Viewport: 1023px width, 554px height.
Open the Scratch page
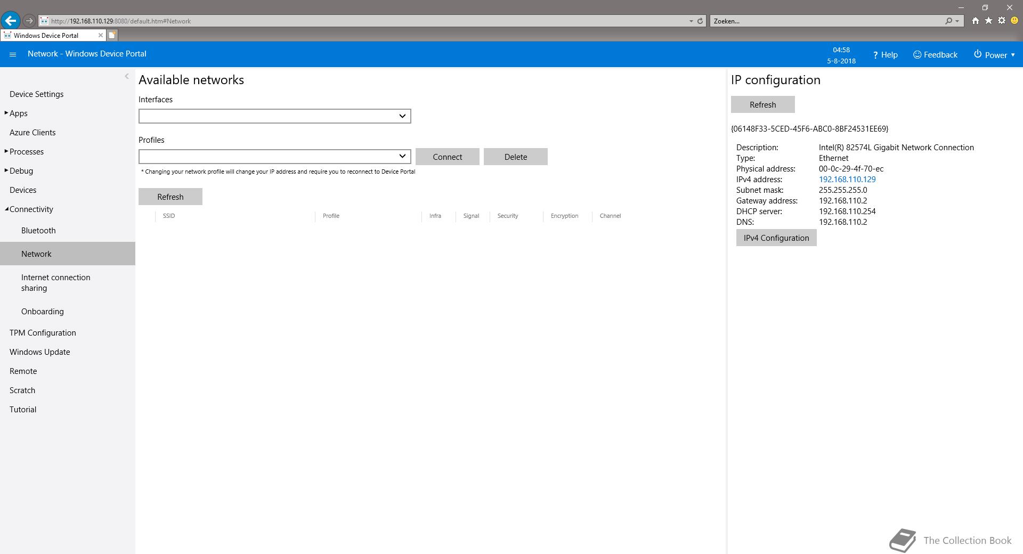pyautogui.click(x=22, y=390)
